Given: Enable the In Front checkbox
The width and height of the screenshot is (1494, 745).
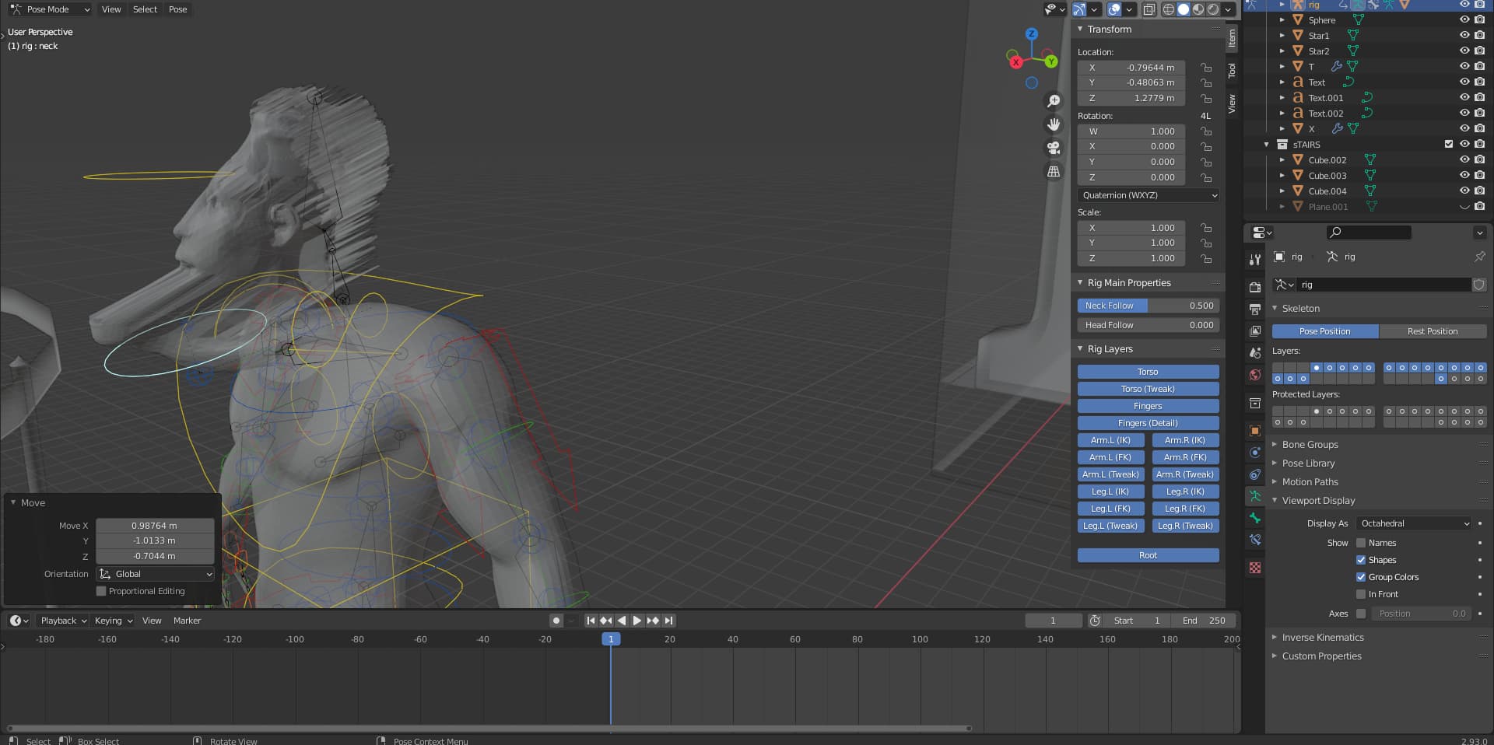Looking at the screenshot, I should click(x=1361, y=594).
